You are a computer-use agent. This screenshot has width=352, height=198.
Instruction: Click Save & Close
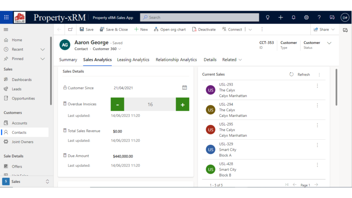(x=114, y=30)
